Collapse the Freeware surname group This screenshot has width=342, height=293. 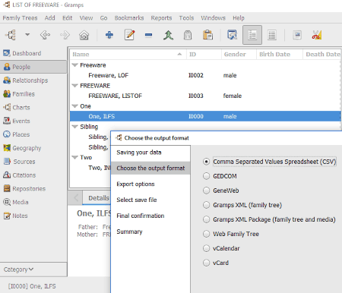pyautogui.click(x=74, y=65)
